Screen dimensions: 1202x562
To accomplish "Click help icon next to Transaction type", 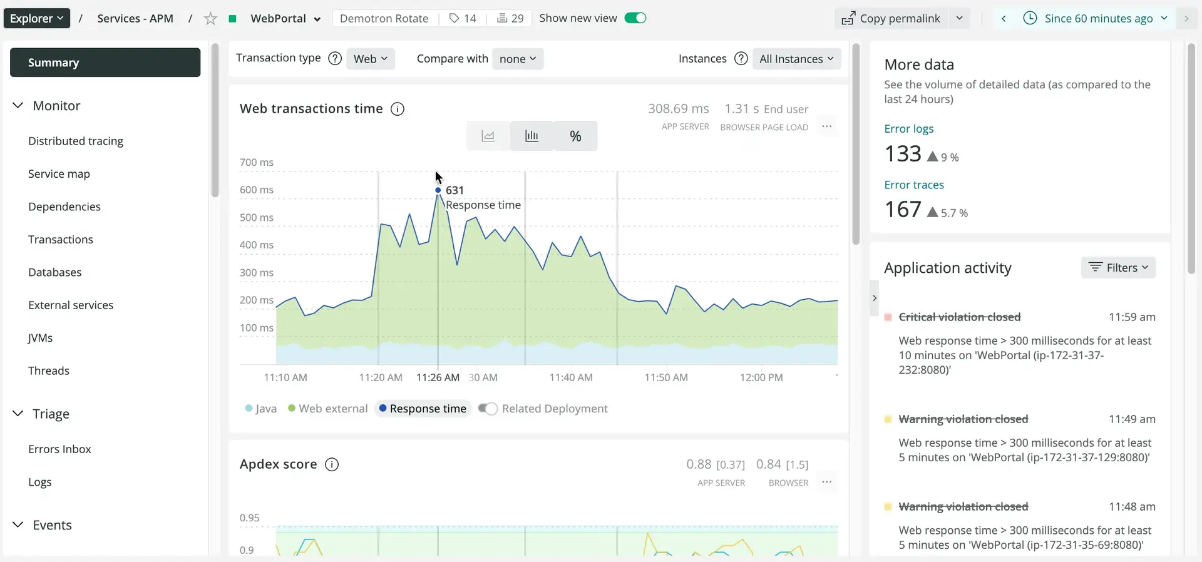I will point(335,58).
